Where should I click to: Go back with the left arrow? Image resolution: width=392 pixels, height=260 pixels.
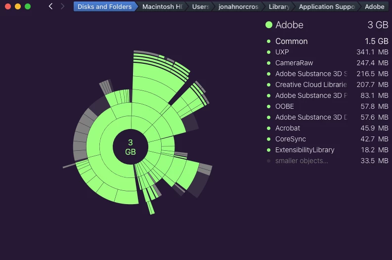[50, 6]
